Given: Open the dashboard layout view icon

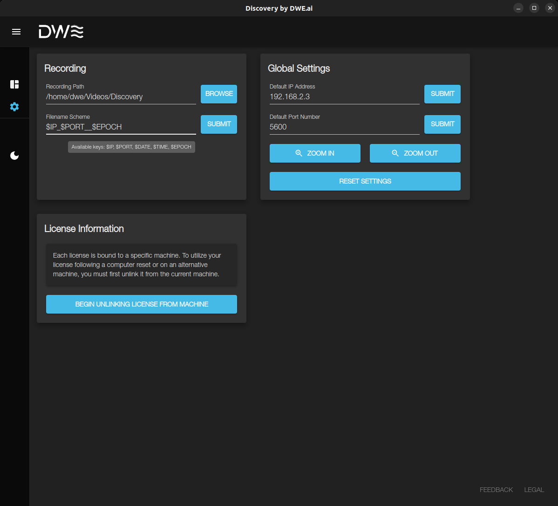Looking at the screenshot, I should 14,84.
